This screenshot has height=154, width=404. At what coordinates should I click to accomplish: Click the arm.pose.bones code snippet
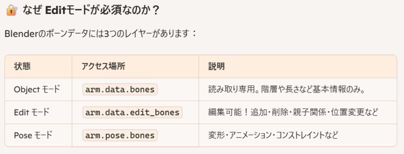click(120, 135)
